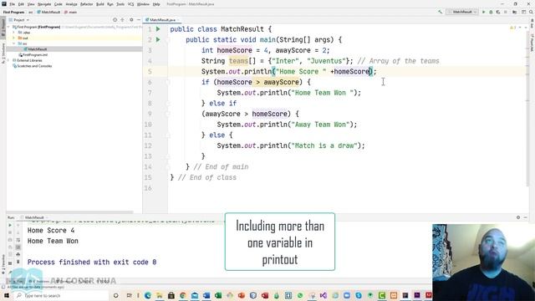Click the fold toggle on line 6
Image resolution: width=535 pixels, height=301 pixels.
[168, 82]
